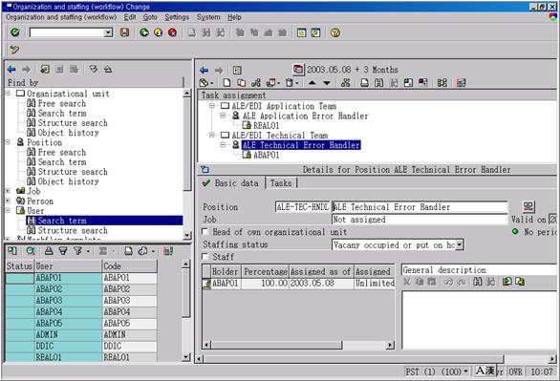Open the yellow Help question mark icon
The image size is (560, 381).
click(x=335, y=32)
